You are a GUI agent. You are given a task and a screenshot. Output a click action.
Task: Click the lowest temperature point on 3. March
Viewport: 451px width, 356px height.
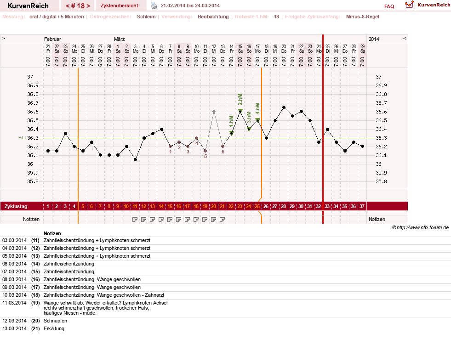point(135,159)
